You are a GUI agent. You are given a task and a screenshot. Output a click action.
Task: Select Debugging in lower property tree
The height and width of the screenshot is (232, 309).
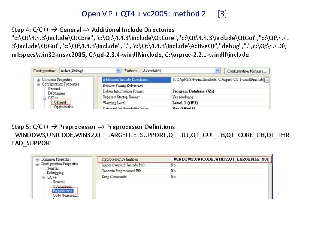[x=55, y=173]
